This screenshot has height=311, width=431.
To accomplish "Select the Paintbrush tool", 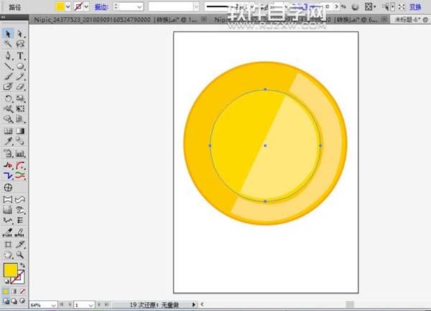I will coord(8,76).
